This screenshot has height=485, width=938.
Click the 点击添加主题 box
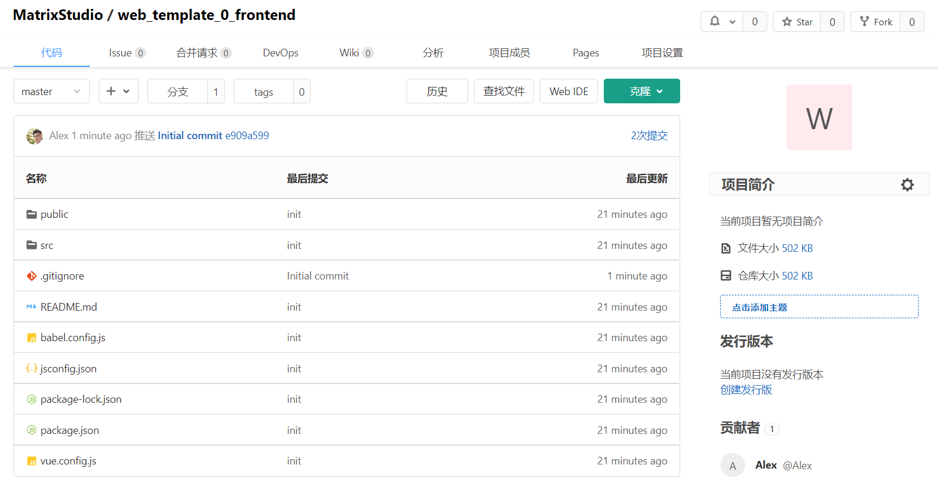coord(819,307)
